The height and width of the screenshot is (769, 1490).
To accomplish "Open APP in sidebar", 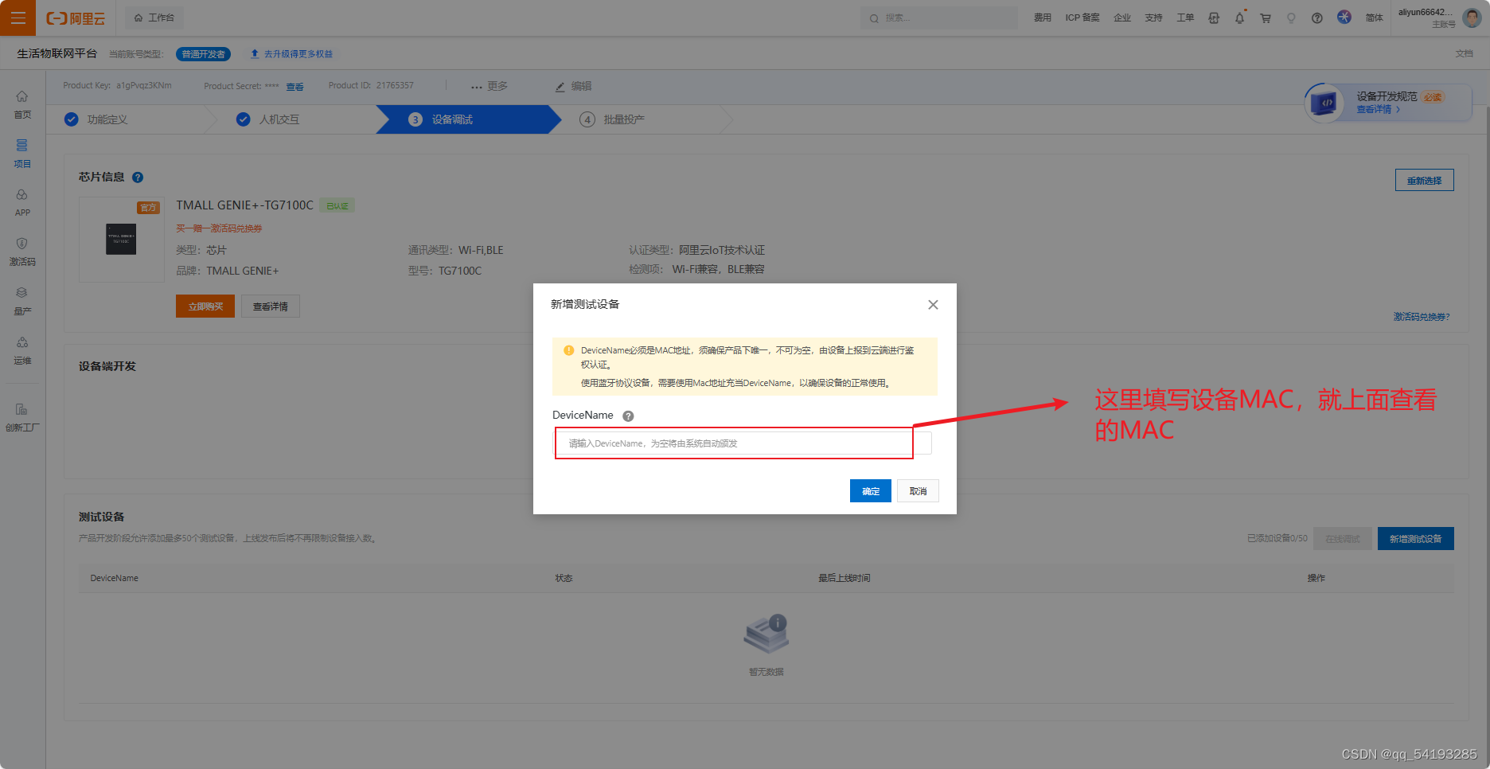I will click(x=22, y=203).
